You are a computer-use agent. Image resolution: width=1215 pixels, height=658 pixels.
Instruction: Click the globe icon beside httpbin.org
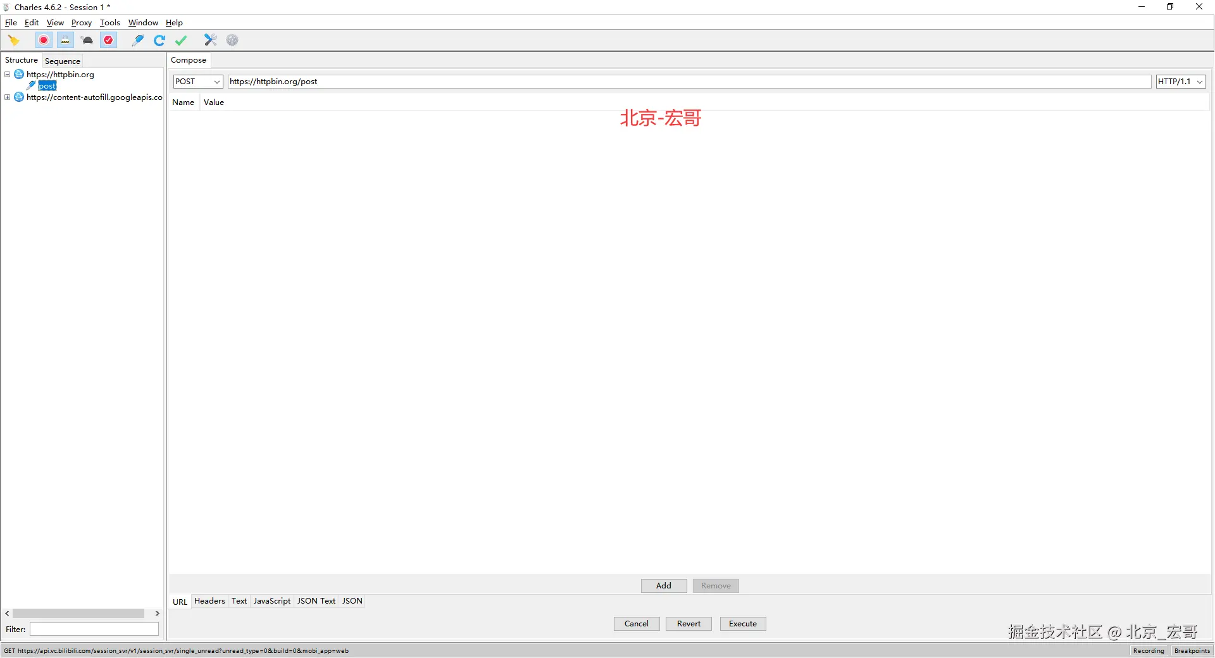coord(19,75)
